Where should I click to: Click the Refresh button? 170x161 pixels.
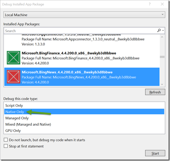155,92
